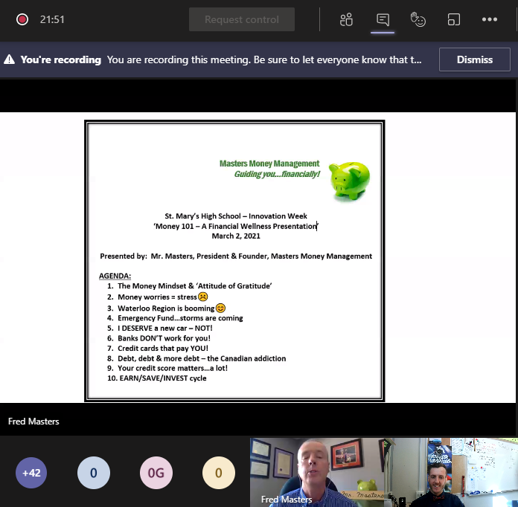This screenshot has height=507, width=518.
Task: Click agenda item 'The Money Mindset & Attitude of Gratitude'
Action: pyautogui.click(x=194, y=286)
